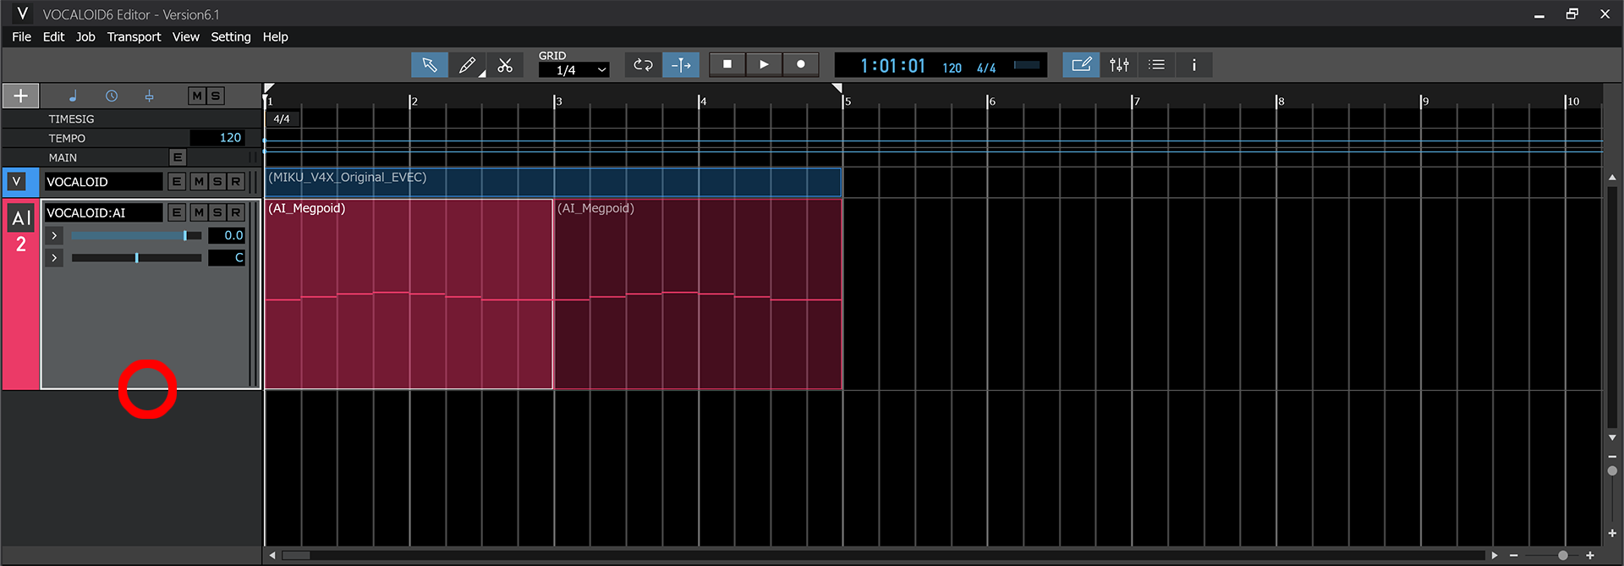Open the list panel icon
Viewport: 1624px width, 566px height.
1157,65
